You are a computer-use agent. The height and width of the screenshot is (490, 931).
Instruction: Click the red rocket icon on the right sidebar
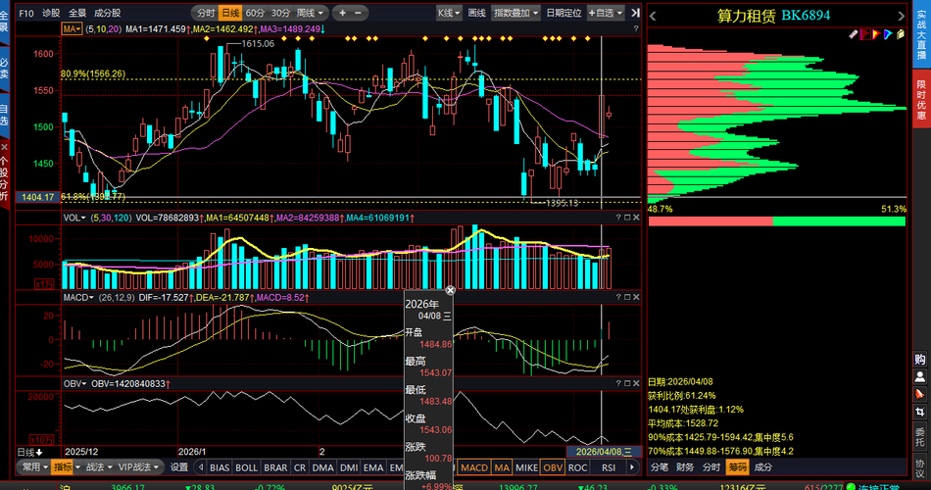(x=919, y=394)
